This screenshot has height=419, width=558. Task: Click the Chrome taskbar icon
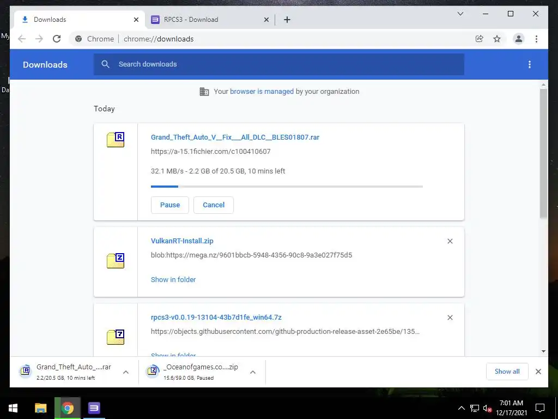click(x=67, y=408)
